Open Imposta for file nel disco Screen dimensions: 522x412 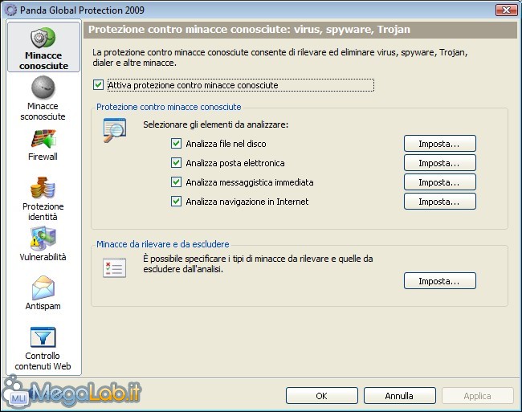(x=440, y=144)
